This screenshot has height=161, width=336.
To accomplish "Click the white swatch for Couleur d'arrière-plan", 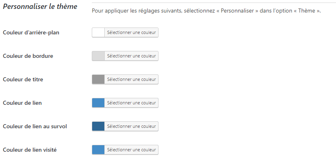I will point(98,33).
